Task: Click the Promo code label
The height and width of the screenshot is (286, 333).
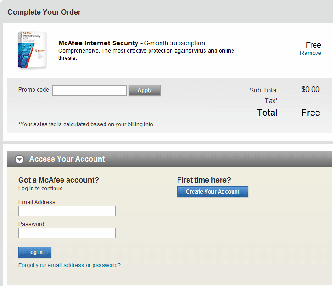Action: 33,90
